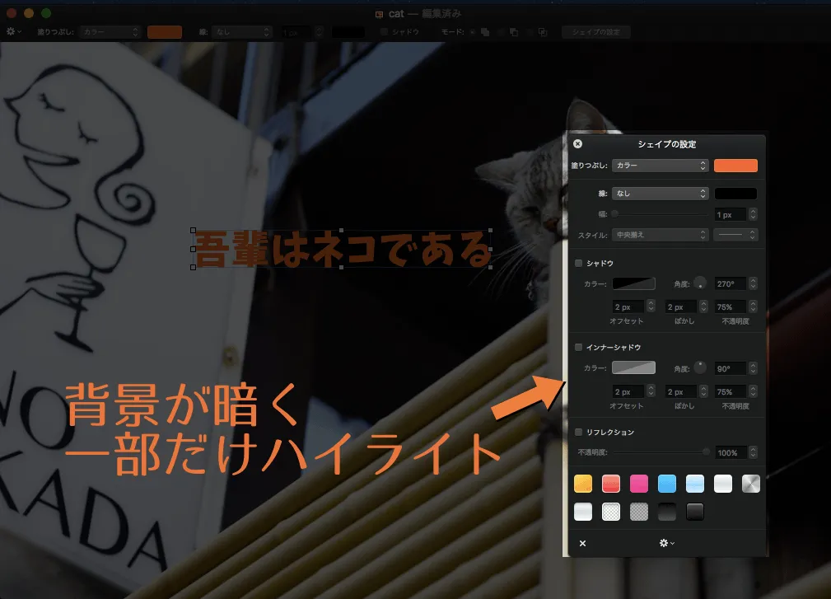This screenshot has width=831, height=599.
Task: Apply the pink style preset
Action: pos(639,484)
